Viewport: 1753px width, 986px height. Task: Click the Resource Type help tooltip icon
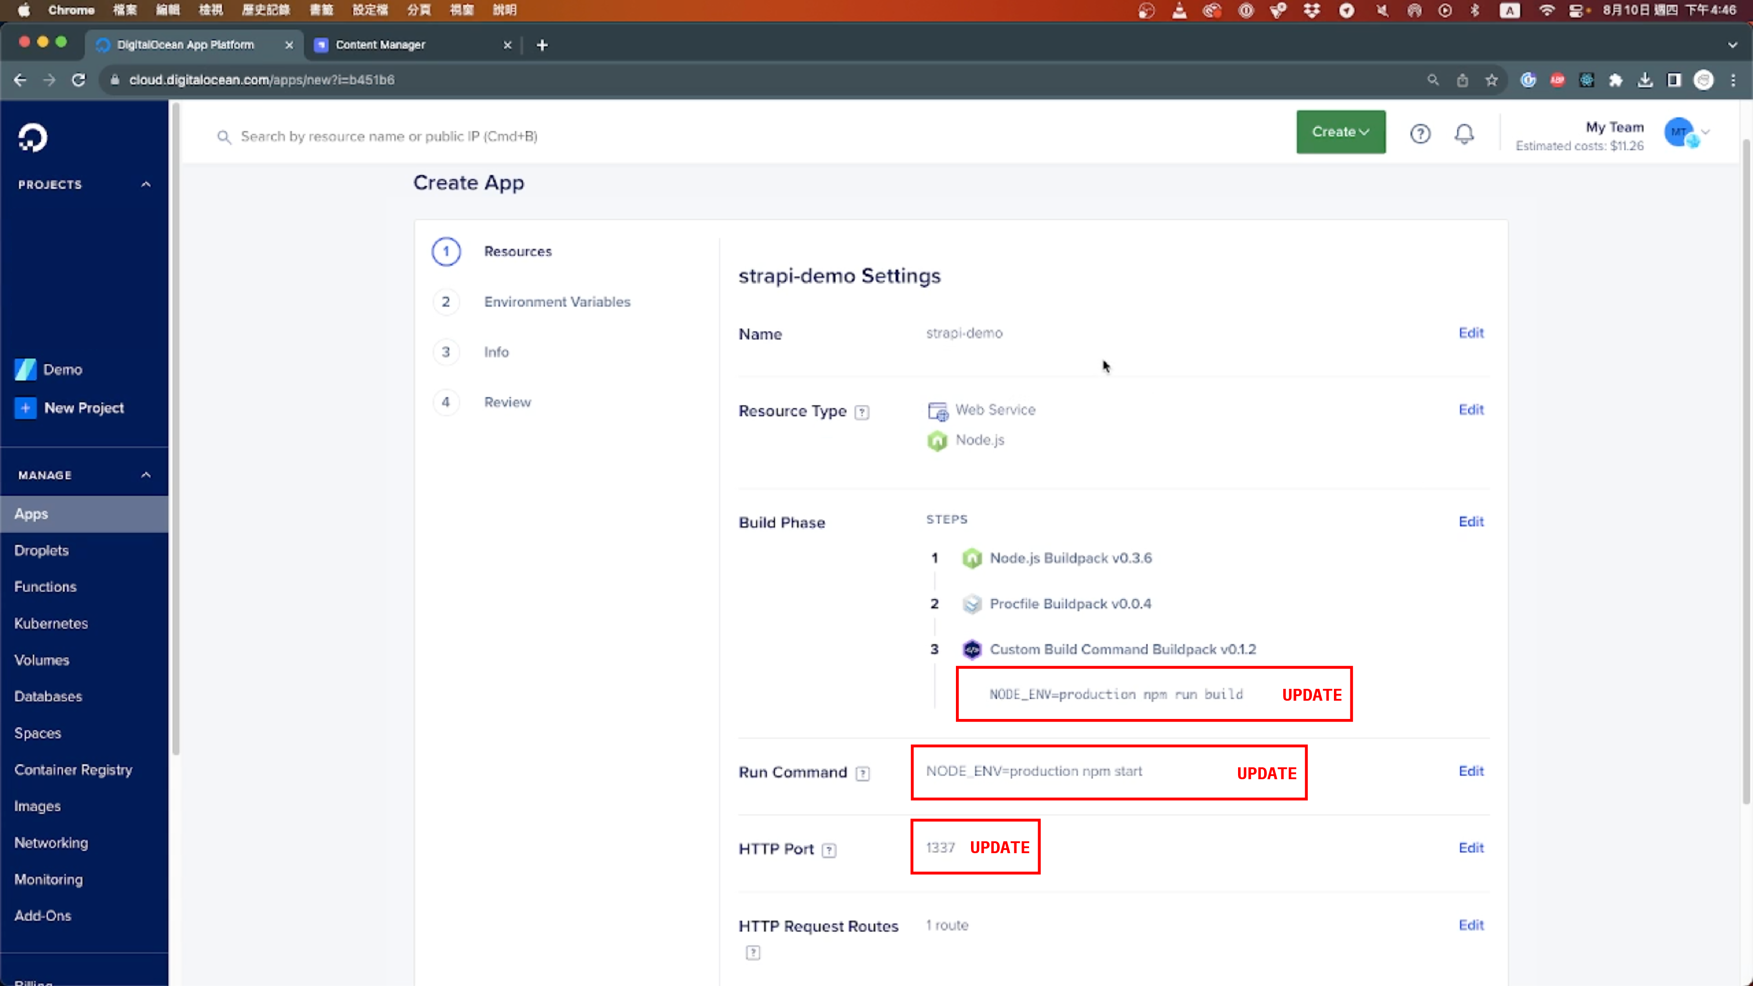861,412
